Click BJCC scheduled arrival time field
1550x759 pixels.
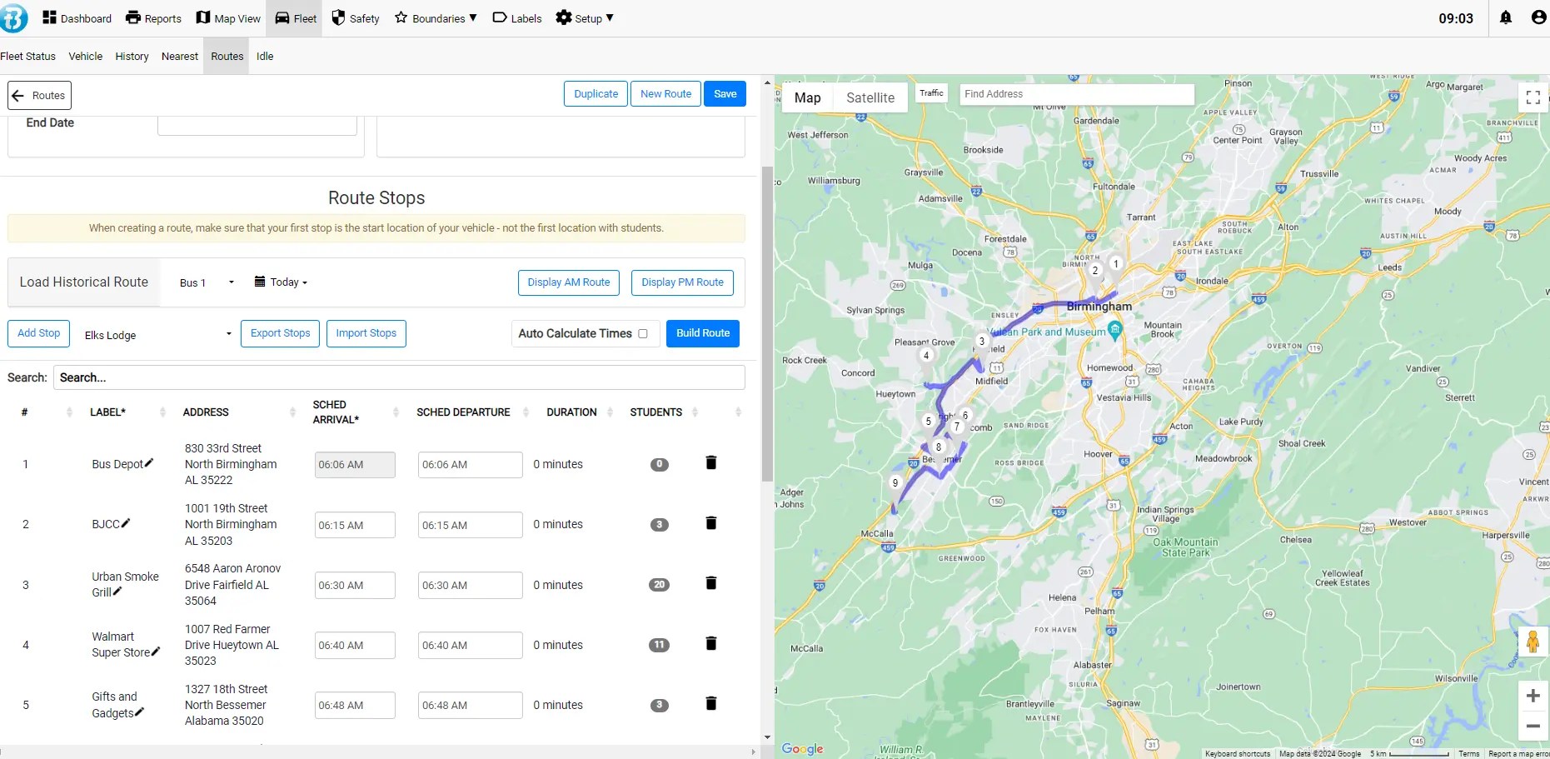tap(355, 526)
